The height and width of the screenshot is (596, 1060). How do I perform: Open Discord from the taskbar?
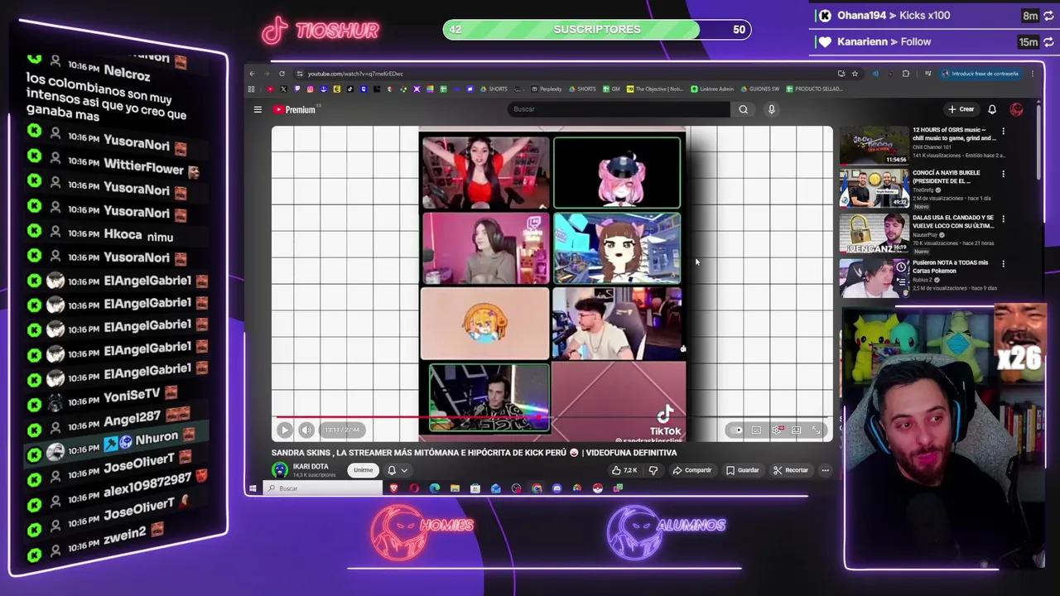556,488
